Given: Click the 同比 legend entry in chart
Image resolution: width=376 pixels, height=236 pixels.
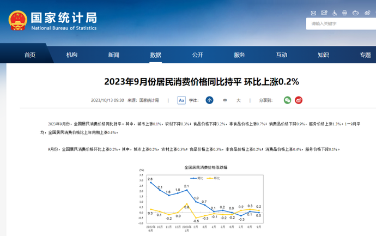Looking at the screenshot, I should (x=197, y=178).
